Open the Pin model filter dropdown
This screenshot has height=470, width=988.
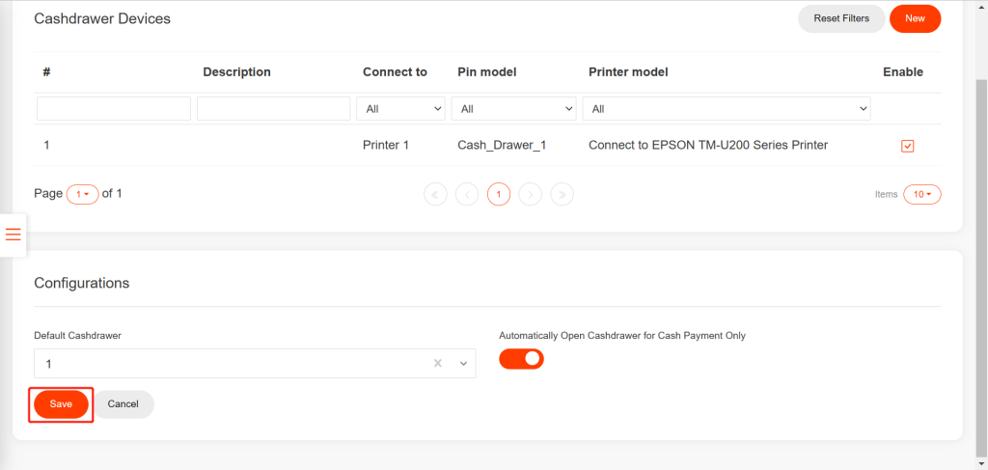tap(513, 109)
